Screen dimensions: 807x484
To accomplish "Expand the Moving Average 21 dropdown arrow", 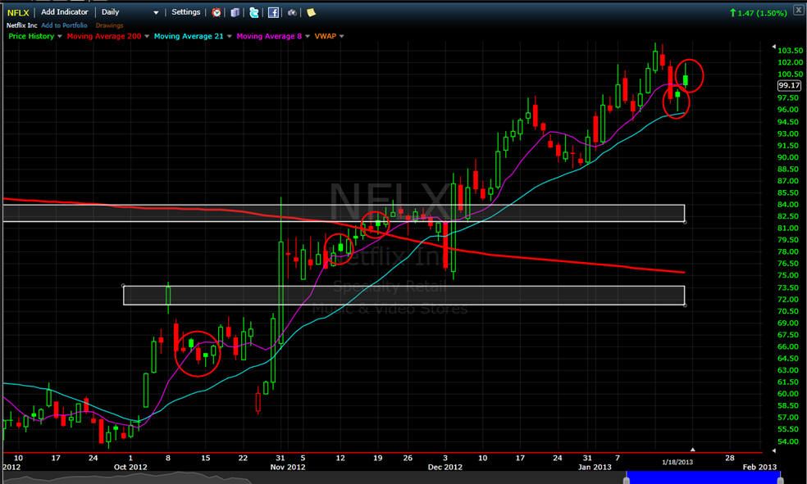I will [x=229, y=37].
